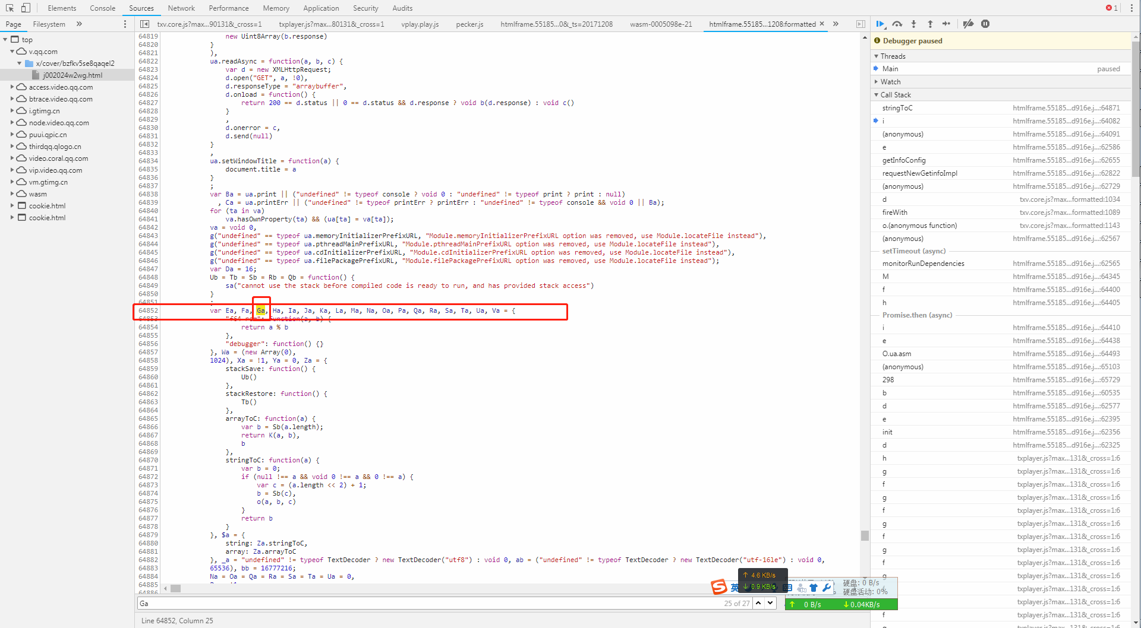The height and width of the screenshot is (628, 1141).
Task: Switch to the Network panel
Action: click(181, 8)
